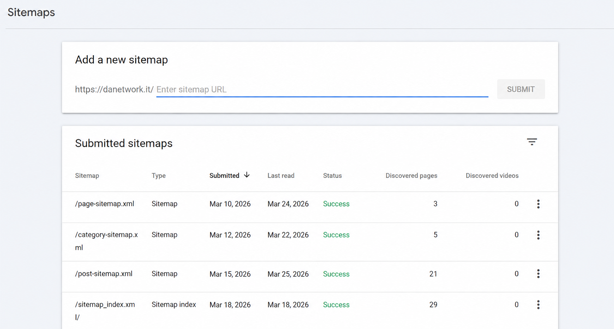Image resolution: width=614 pixels, height=329 pixels.
Task: Click Success status of /page-sitemap.xml
Action: point(336,204)
